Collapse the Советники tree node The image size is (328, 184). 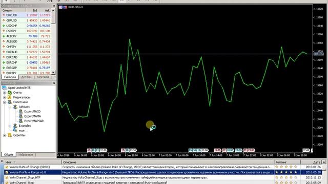coord(5,102)
